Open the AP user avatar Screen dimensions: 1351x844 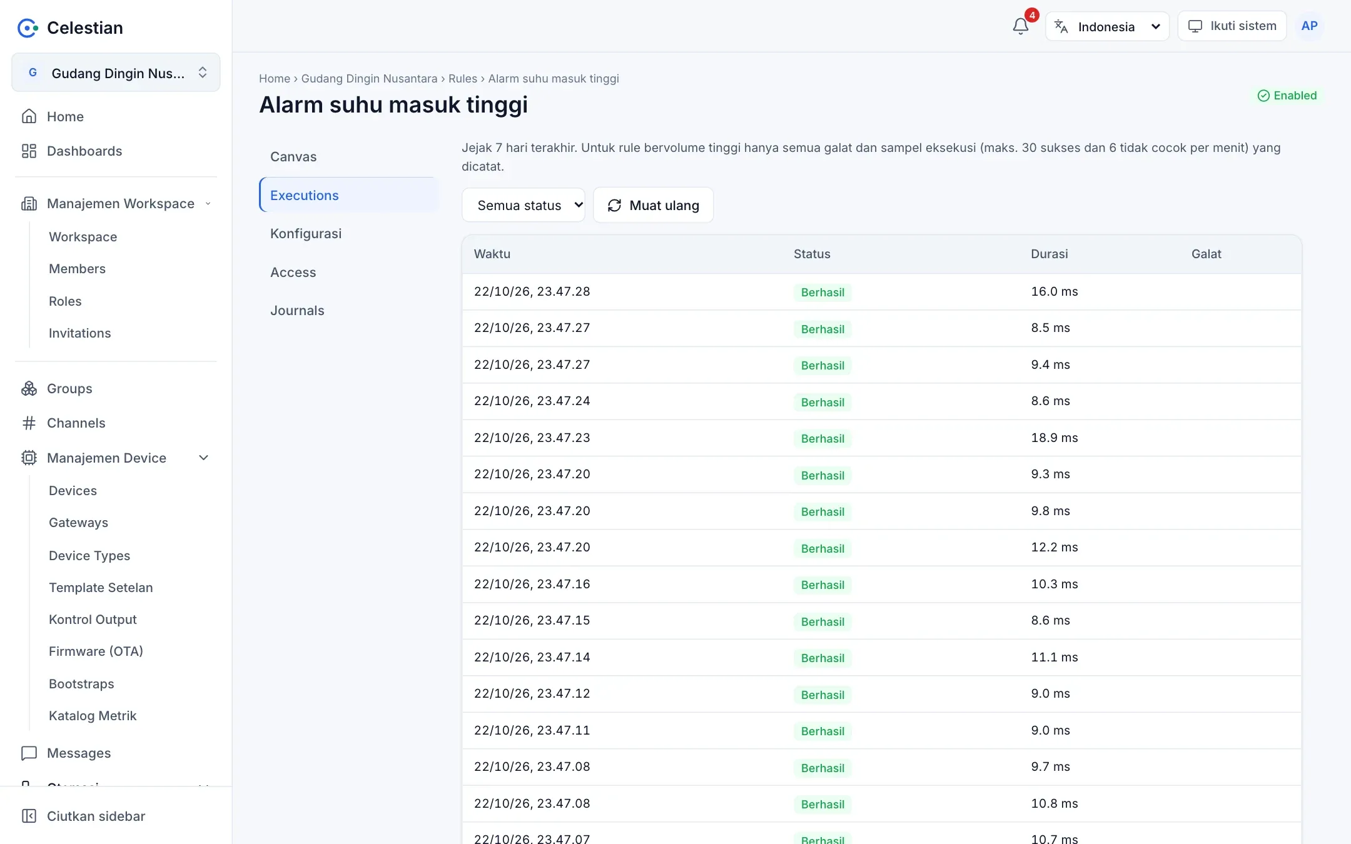click(1309, 26)
